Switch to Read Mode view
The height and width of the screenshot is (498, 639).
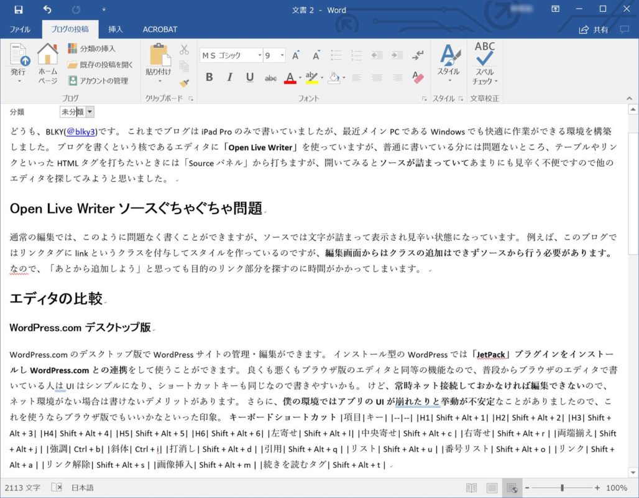[472, 488]
